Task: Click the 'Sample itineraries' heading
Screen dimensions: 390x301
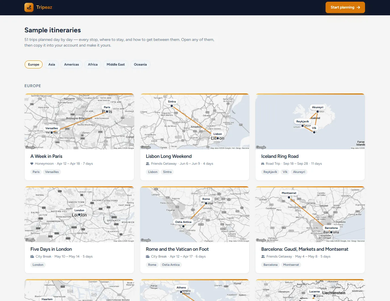Action: click(x=53, y=30)
